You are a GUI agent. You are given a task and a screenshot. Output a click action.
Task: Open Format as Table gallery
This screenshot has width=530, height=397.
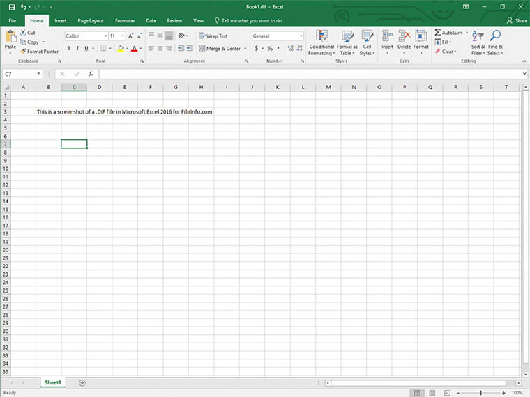tap(347, 43)
